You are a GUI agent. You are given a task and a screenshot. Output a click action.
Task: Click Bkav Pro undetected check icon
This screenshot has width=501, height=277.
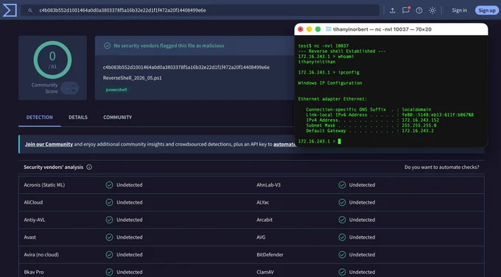[109, 272]
